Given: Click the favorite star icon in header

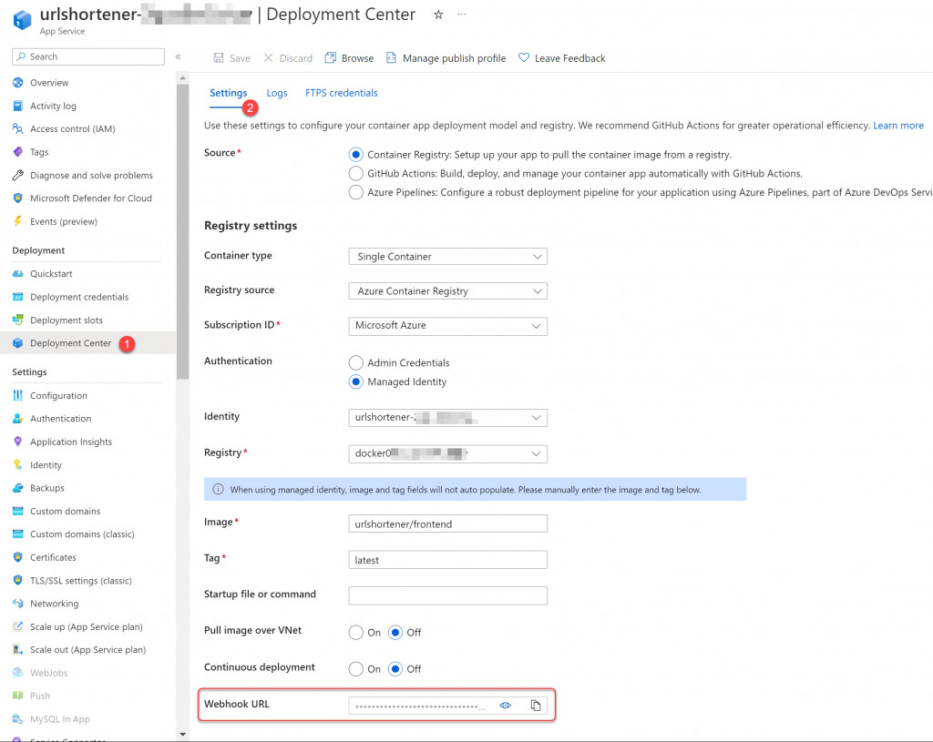Looking at the screenshot, I should pos(438,15).
